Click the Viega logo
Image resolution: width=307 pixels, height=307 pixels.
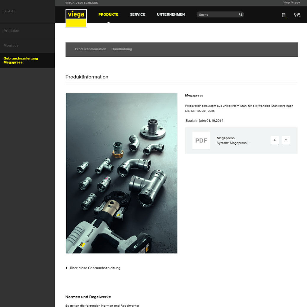pyautogui.click(x=76, y=18)
